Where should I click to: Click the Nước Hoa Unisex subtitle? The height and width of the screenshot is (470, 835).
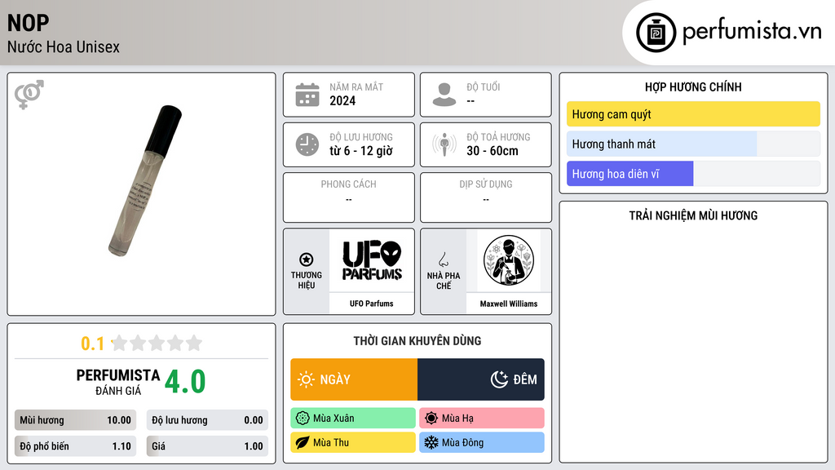(x=64, y=47)
